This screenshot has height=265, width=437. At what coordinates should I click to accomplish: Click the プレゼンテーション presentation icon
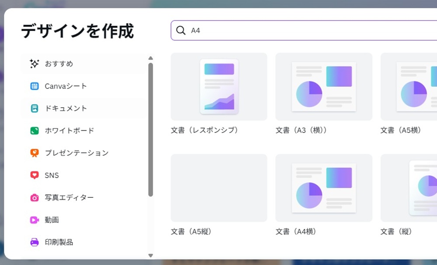(35, 153)
